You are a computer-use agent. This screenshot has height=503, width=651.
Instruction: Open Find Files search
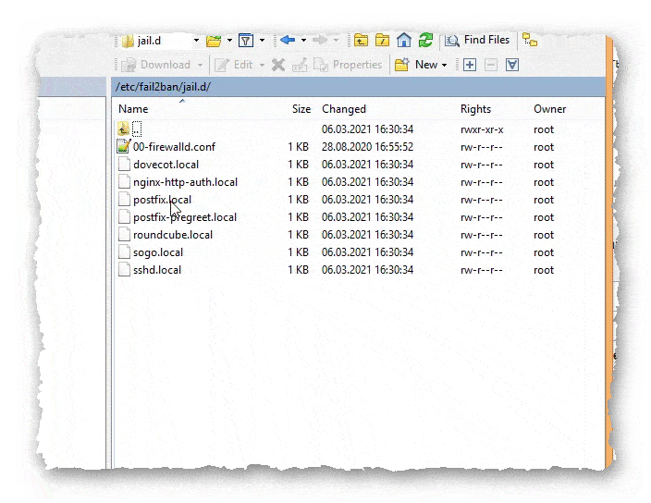pyautogui.click(x=476, y=41)
